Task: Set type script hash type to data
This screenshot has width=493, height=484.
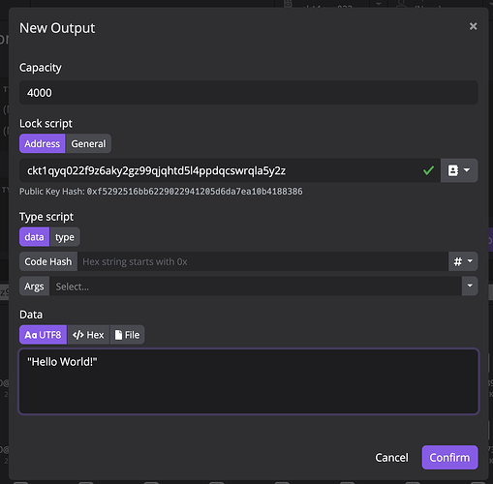Action: [x=34, y=237]
